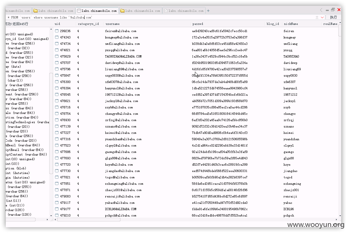Click the results vertical scroll down arrow

(340, 216)
